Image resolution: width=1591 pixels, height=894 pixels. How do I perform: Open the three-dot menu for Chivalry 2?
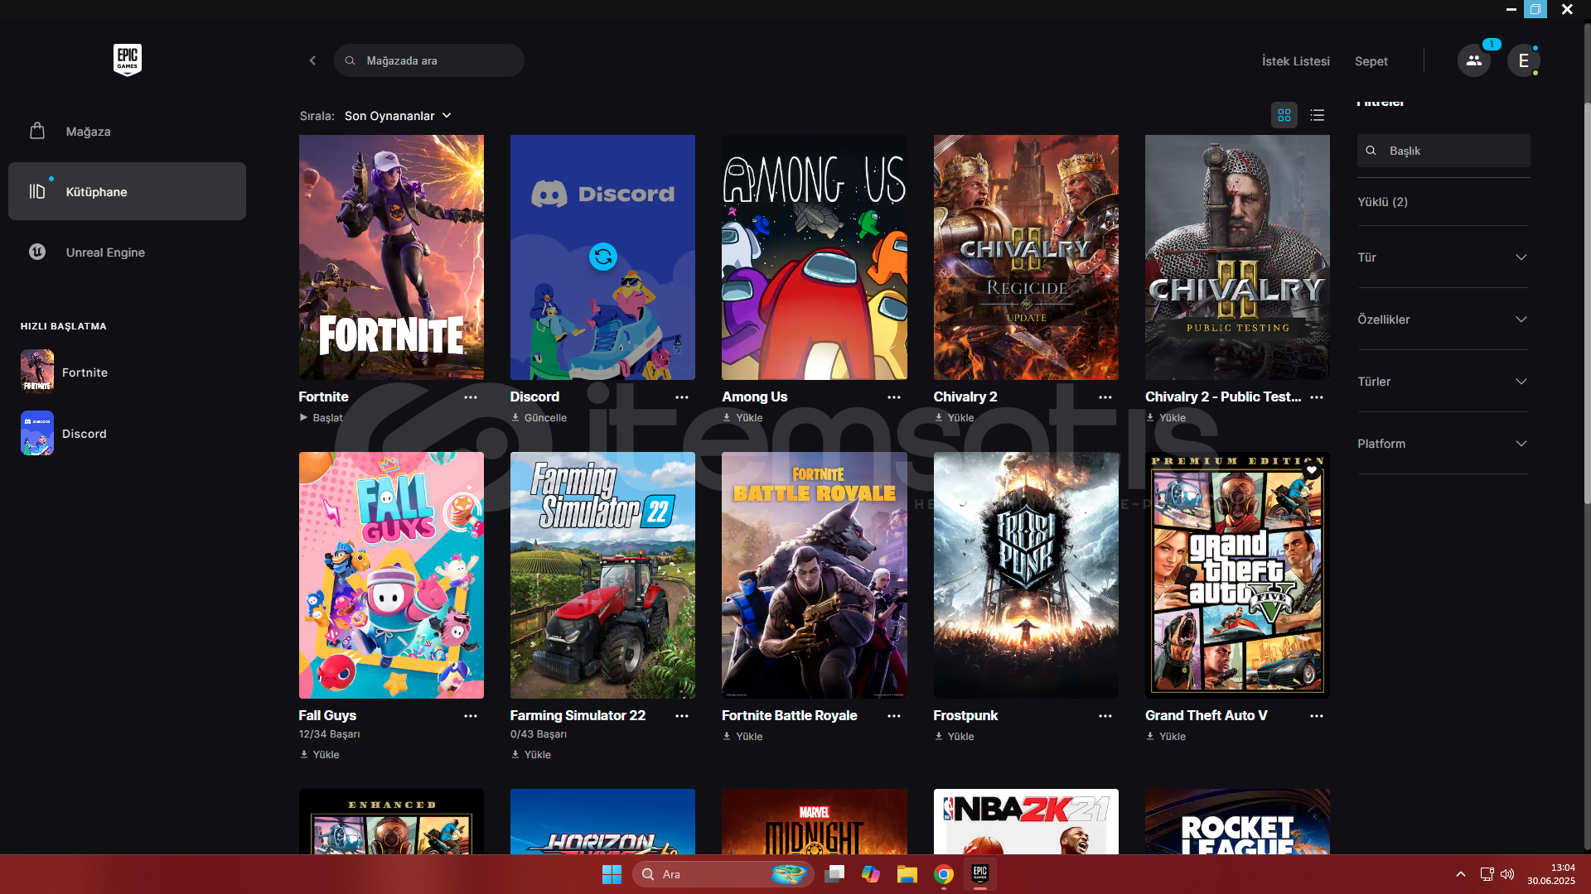point(1105,397)
